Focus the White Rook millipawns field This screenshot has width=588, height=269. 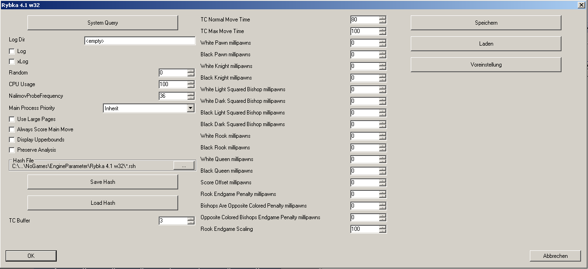[365, 136]
